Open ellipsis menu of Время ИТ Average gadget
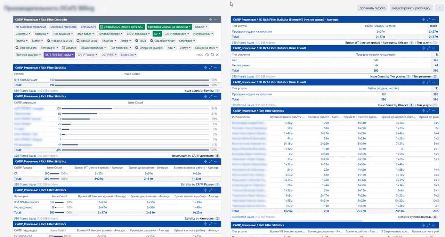The image size is (445, 237). [434, 20]
